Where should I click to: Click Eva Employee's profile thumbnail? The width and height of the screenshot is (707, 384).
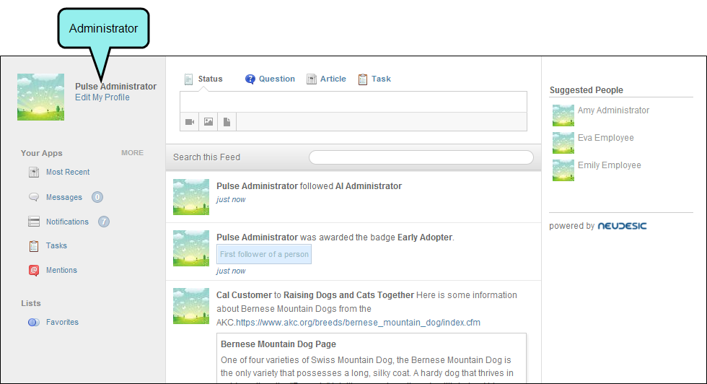[563, 142]
